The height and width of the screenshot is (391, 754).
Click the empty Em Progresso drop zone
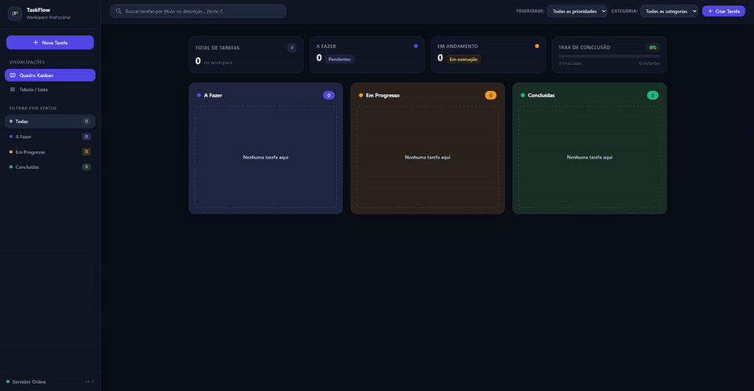coord(427,157)
